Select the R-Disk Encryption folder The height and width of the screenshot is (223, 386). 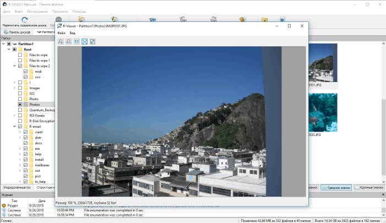42,121
